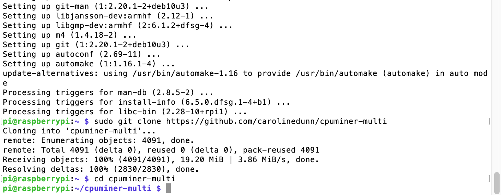Click the 'Setting up libgmp-dev:armhf' line
The height and width of the screenshot is (195, 501).
coord(117,26)
